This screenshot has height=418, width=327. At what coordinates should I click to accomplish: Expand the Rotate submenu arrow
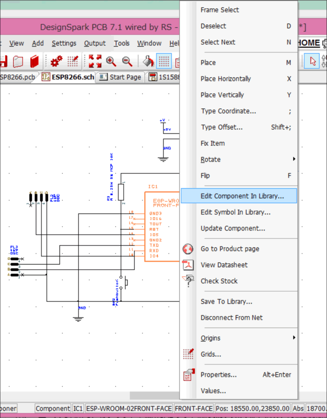[294, 159]
